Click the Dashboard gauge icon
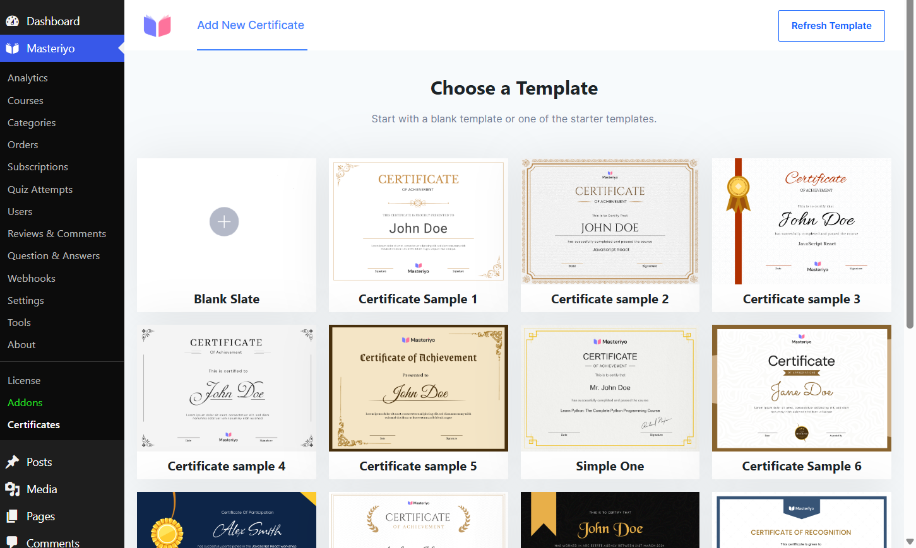Screen dimensions: 916x548 point(12,21)
